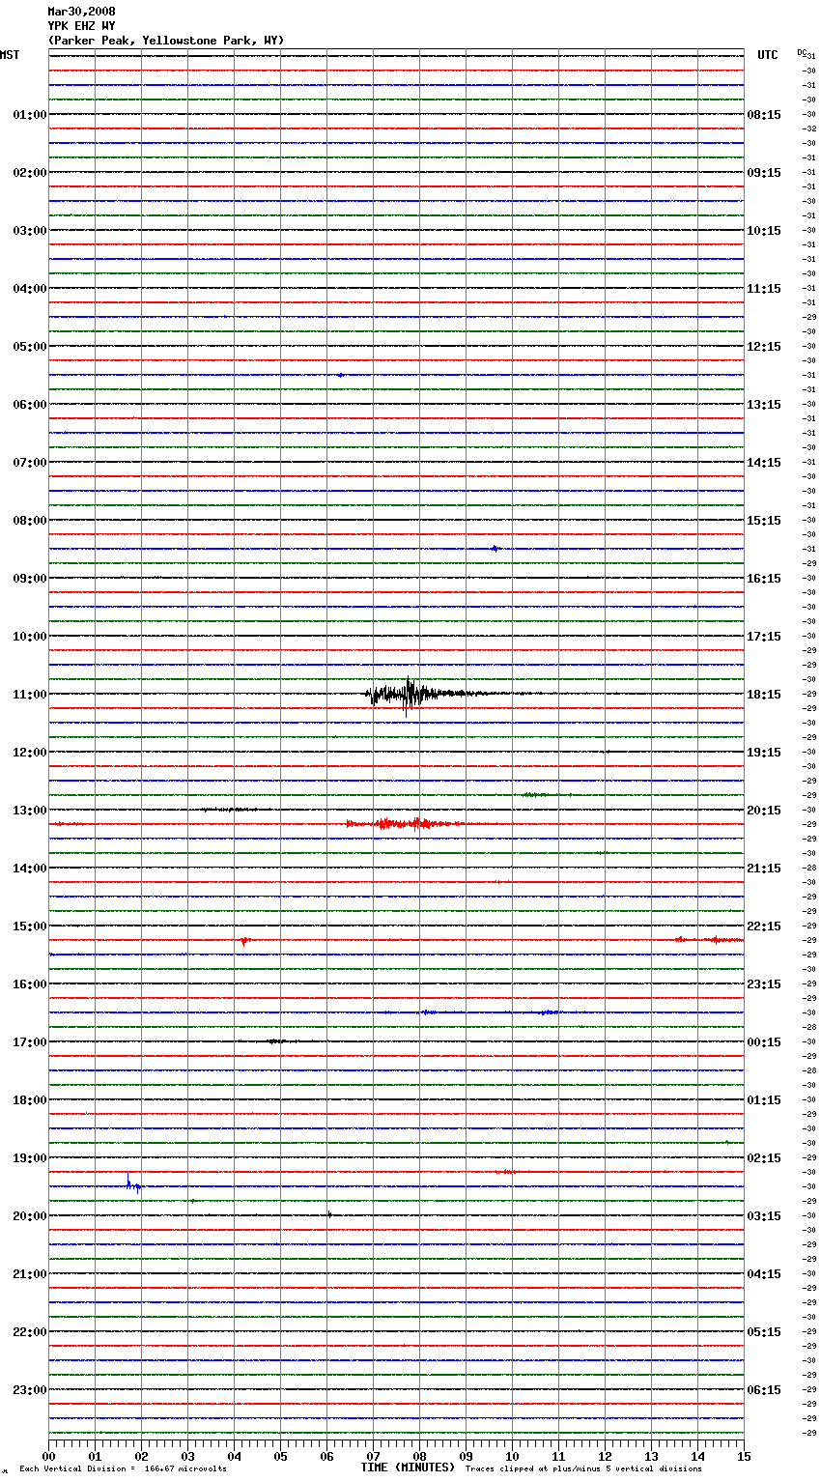Select minute tick label 01 on bottom axis
Viewport: 821px width, 1482px height.
[95, 1456]
